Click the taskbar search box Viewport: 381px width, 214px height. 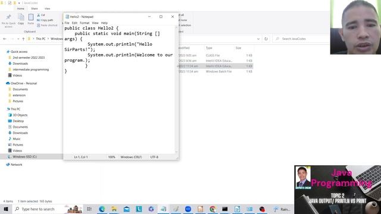tap(48, 209)
